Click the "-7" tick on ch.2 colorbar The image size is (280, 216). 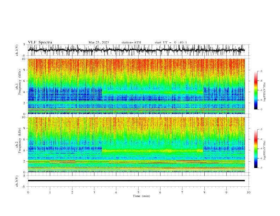pos(261,168)
